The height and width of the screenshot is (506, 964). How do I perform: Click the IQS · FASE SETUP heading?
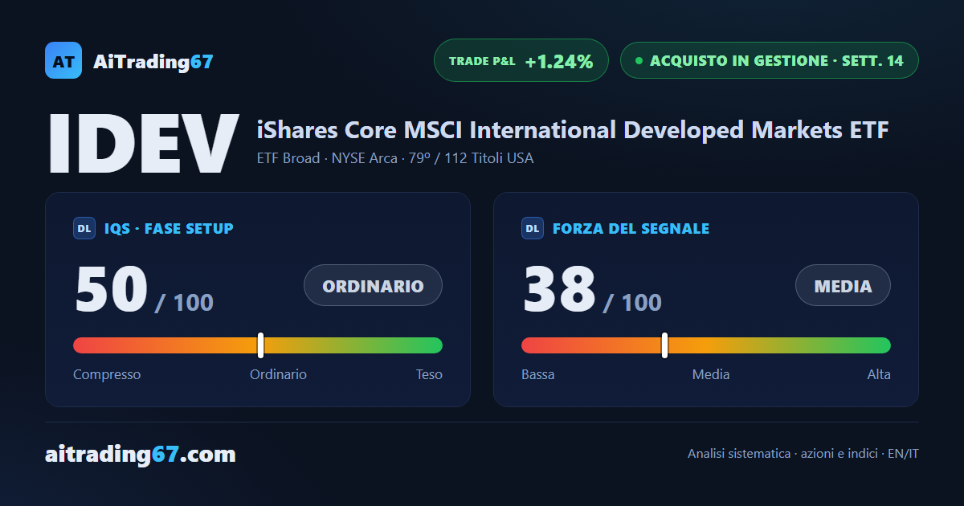(169, 229)
